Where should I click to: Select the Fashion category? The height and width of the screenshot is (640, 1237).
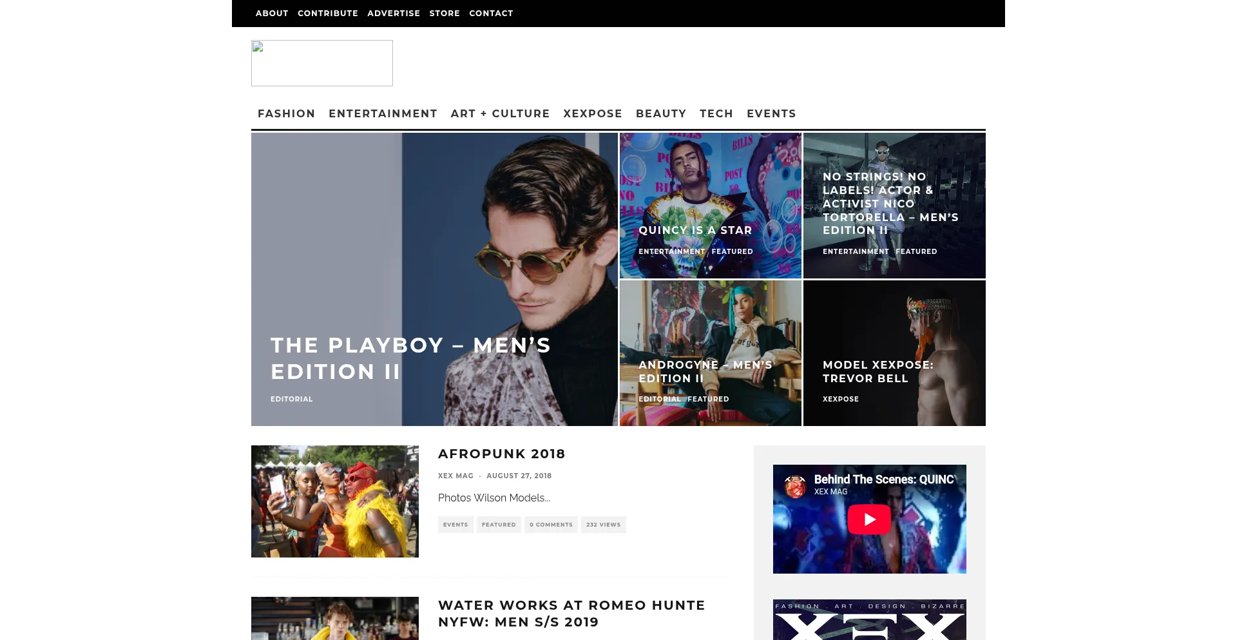(x=287, y=113)
